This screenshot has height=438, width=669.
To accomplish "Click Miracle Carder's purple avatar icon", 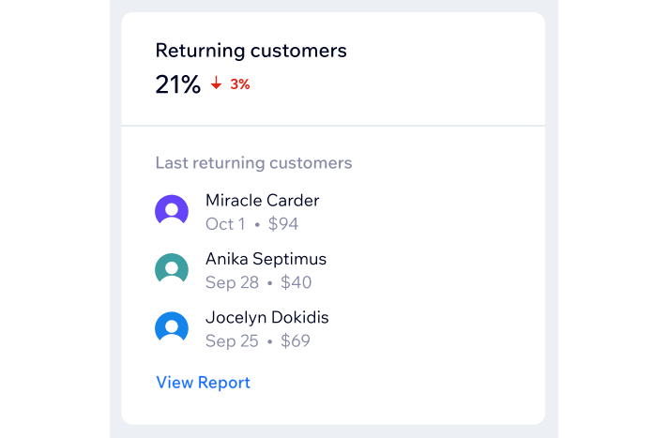I will click(172, 210).
